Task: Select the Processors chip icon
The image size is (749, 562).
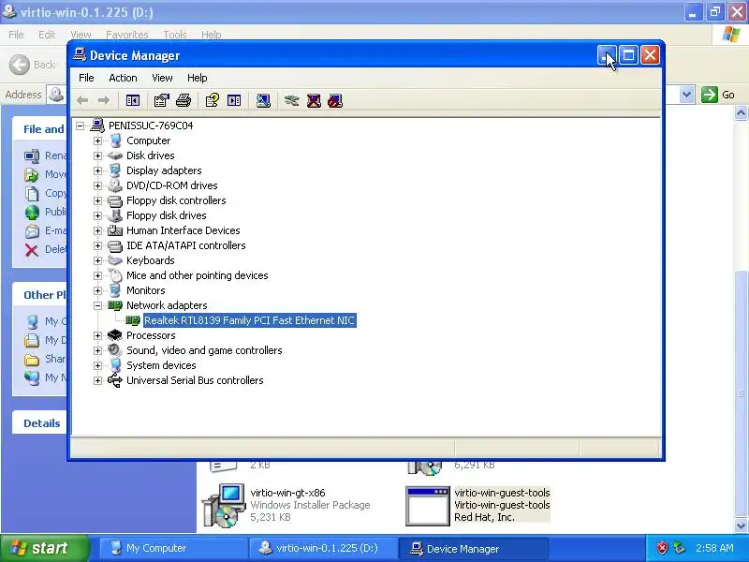Action: 115,335
